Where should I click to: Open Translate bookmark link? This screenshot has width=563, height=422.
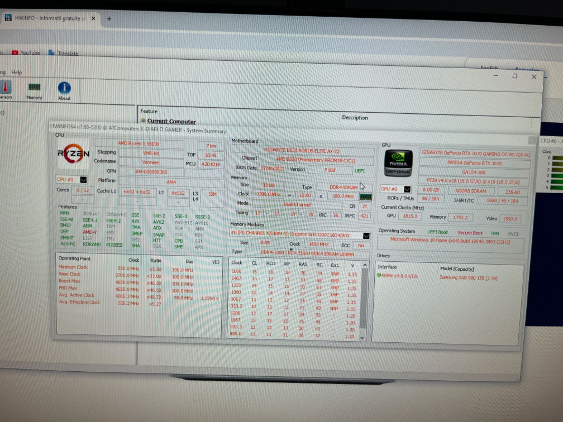click(x=68, y=53)
